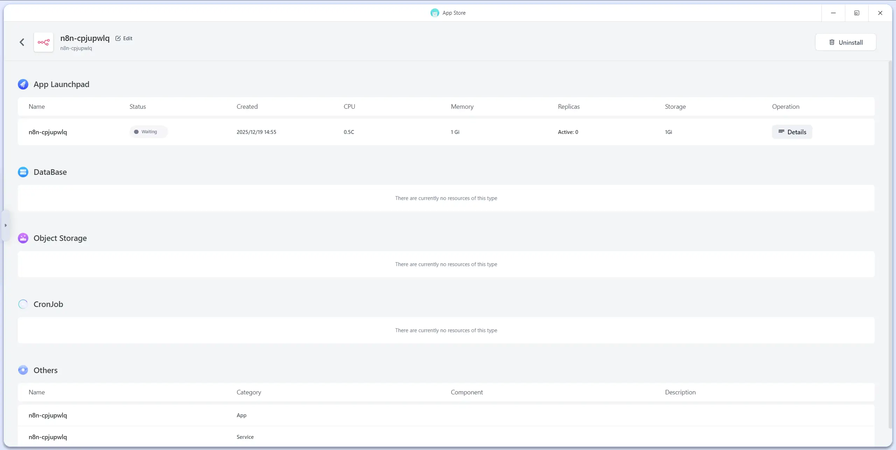Viewport: 896px width, 450px height.
Task: Click the Status column header
Action: [138, 107]
